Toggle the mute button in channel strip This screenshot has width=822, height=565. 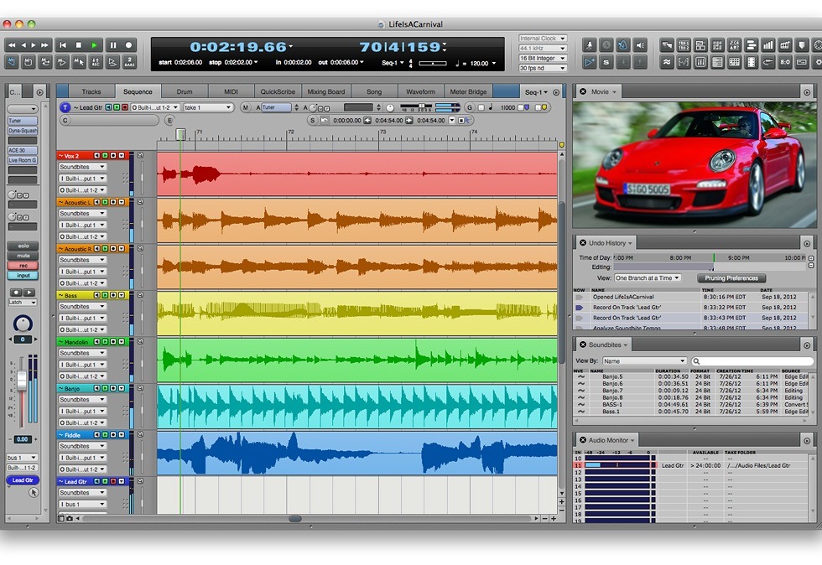pyautogui.click(x=23, y=256)
